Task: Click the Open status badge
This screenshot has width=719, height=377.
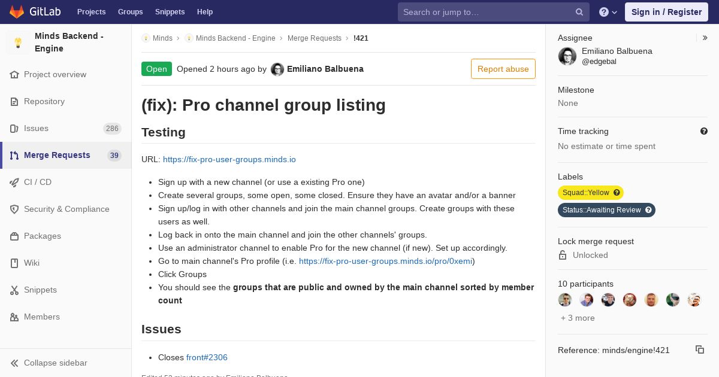Action: pyautogui.click(x=156, y=69)
